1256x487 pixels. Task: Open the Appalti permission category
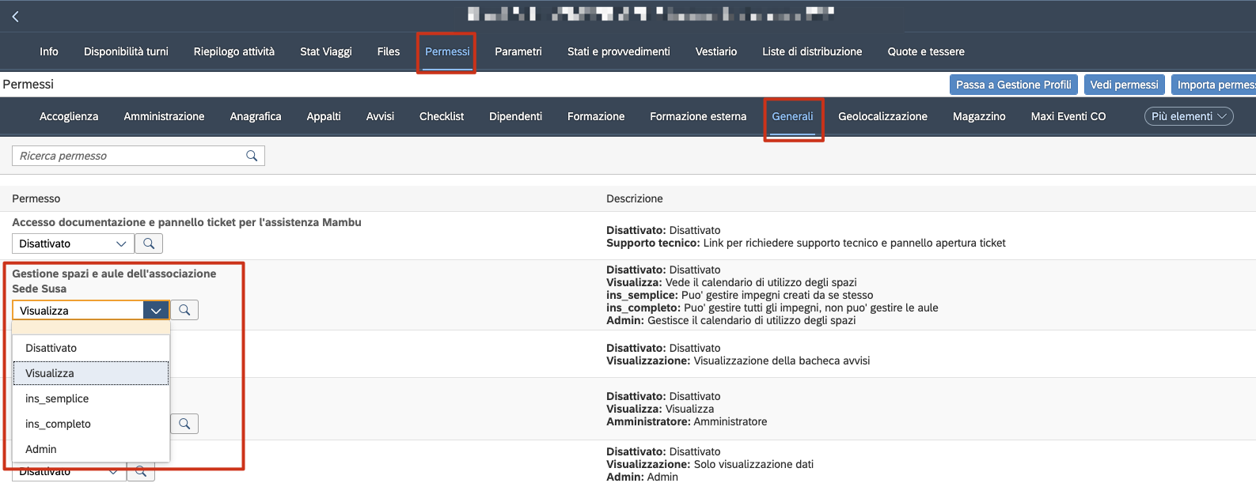tap(324, 116)
